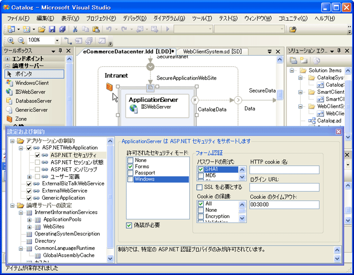Viewport: 354px width, 275px height.
Task: Click the orange zone firewall icon in Intranet
Action: tap(110, 87)
